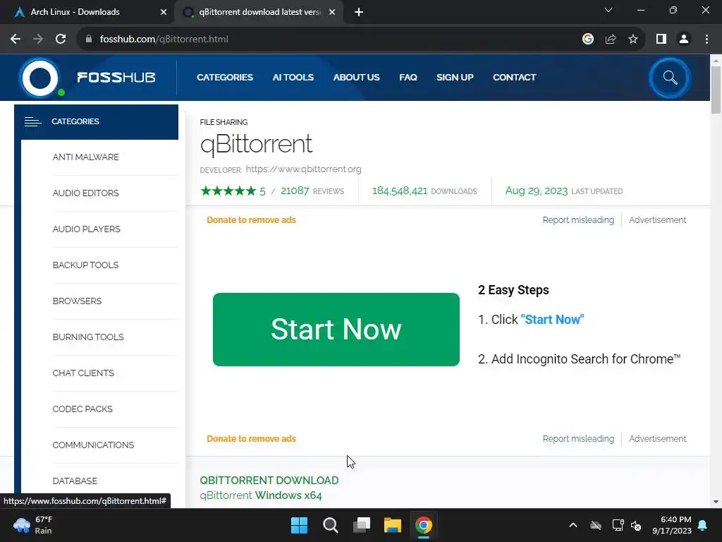
Task: Click the sidebar Categories hamburger icon
Action: tap(32, 121)
